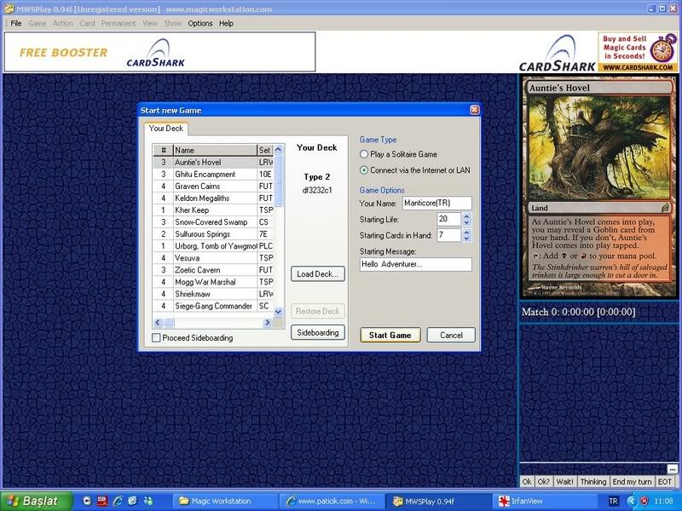682x511 pixels.
Task: Select Ghitu Encampment row
Action: pyautogui.click(x=213, y=175)
